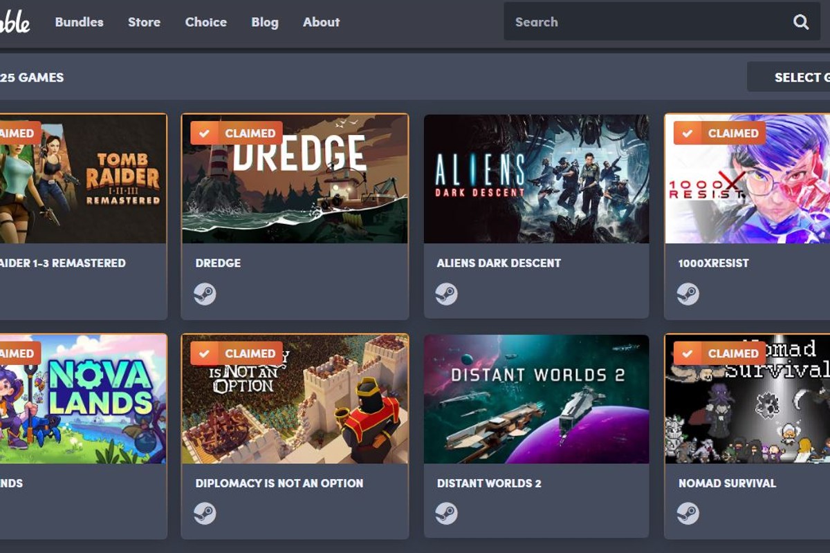Visit the Blog link in navigation

point(265,22)
